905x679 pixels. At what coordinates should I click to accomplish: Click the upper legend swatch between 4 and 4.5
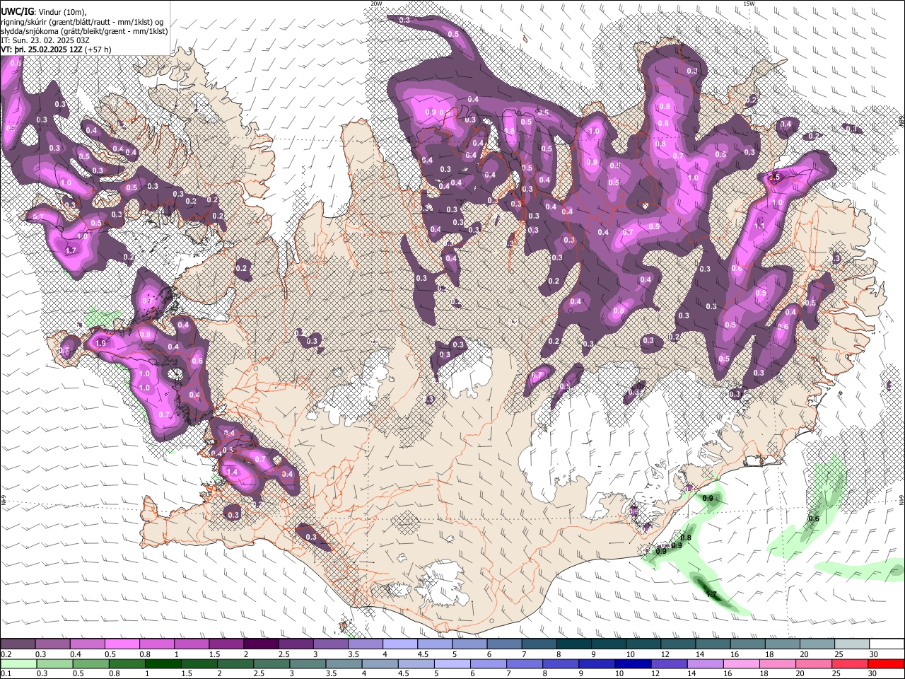coord(400,644)
